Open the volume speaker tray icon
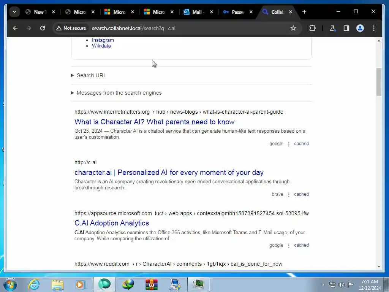389x292 pixels. pos(342,285)
